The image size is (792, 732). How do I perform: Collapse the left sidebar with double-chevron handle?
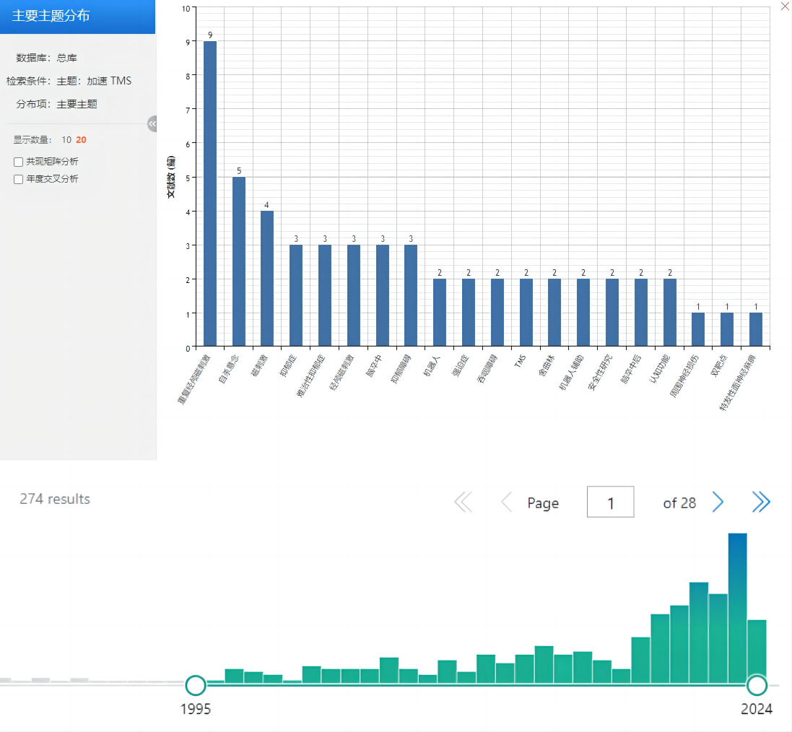152,124
